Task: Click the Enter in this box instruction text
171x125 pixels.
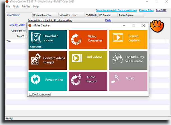Action: click(x=50, y=20)
